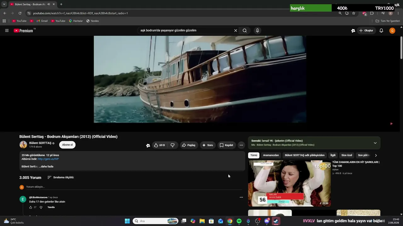Open the zoom magnifier in address bar
Image resolution: width=403 pixels, height=226 pixels.
[340, 13]
